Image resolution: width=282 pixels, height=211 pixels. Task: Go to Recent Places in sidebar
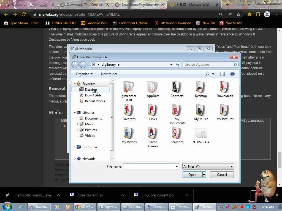[95, 101]
